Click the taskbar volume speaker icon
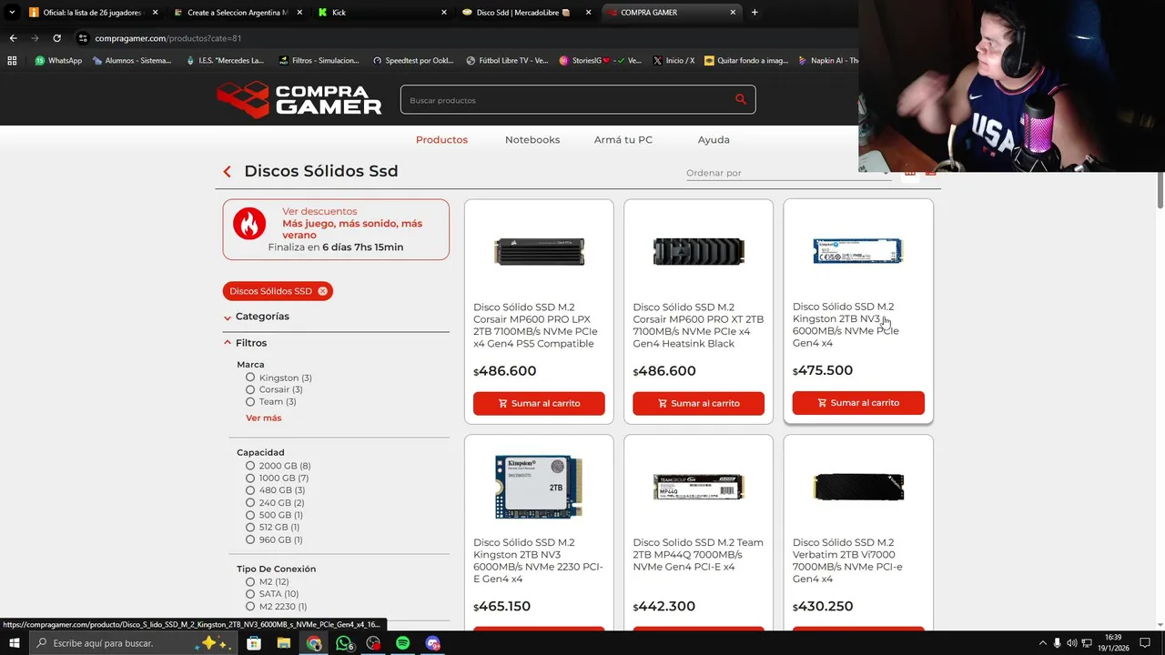The image size is (1165, 655). click(1071, 643)
